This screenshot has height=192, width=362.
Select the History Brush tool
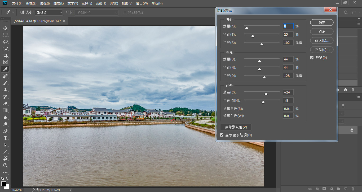[5, 97]
